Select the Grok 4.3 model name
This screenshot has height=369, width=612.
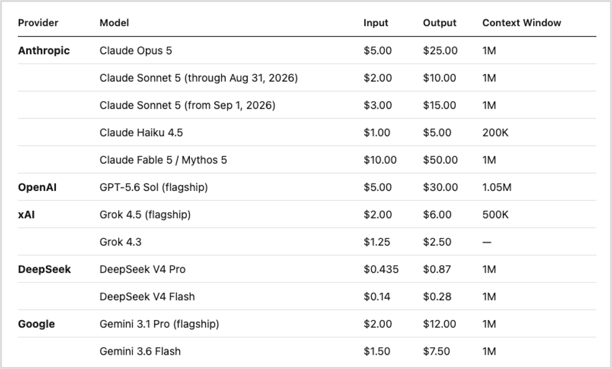(x=120, y=242)
